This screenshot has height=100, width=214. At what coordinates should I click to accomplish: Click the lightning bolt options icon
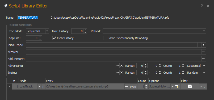(177, 87)
